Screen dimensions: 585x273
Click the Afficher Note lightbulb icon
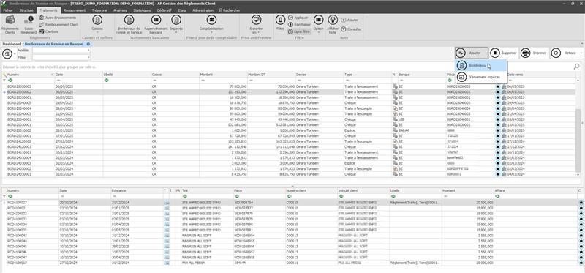[333, 20]
